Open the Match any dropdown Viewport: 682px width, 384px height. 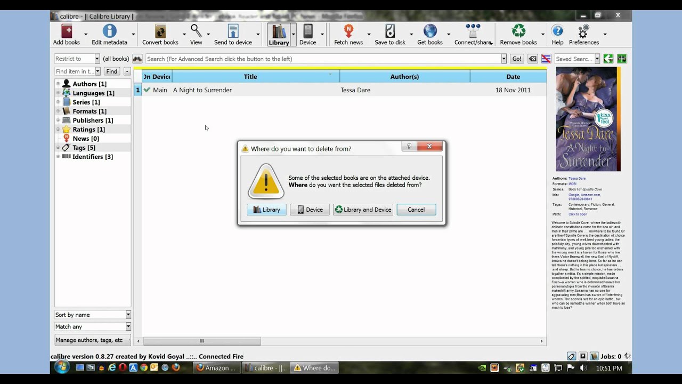(128, 326)
